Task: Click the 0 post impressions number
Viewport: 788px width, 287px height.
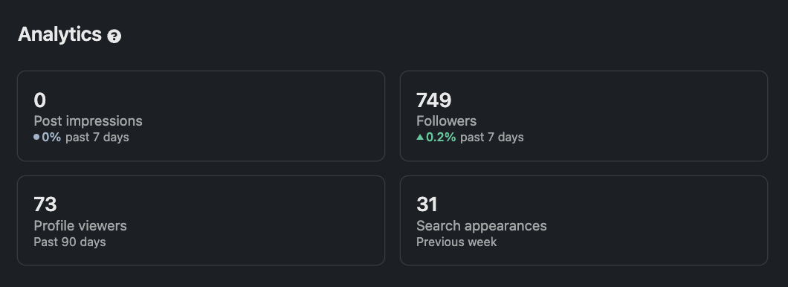Action: pos(39,100)
